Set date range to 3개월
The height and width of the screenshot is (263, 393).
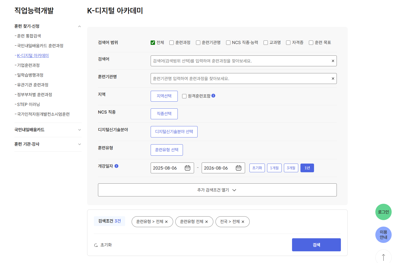pos(291,168)
